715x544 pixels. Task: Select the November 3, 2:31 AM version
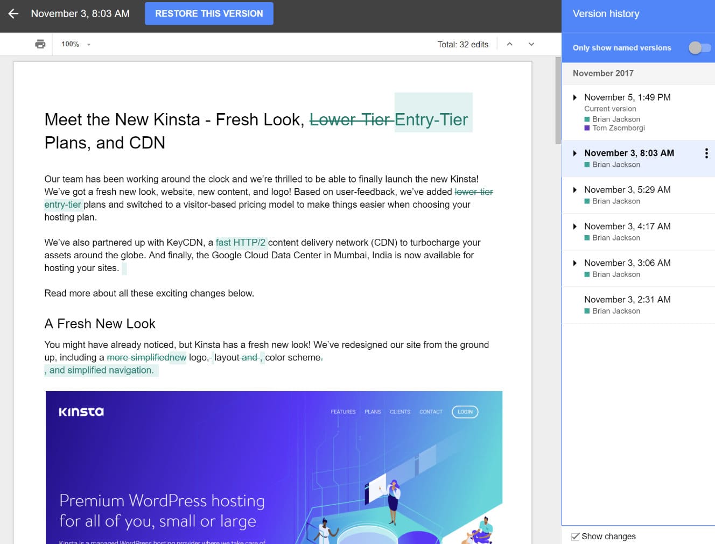[627, 299]
